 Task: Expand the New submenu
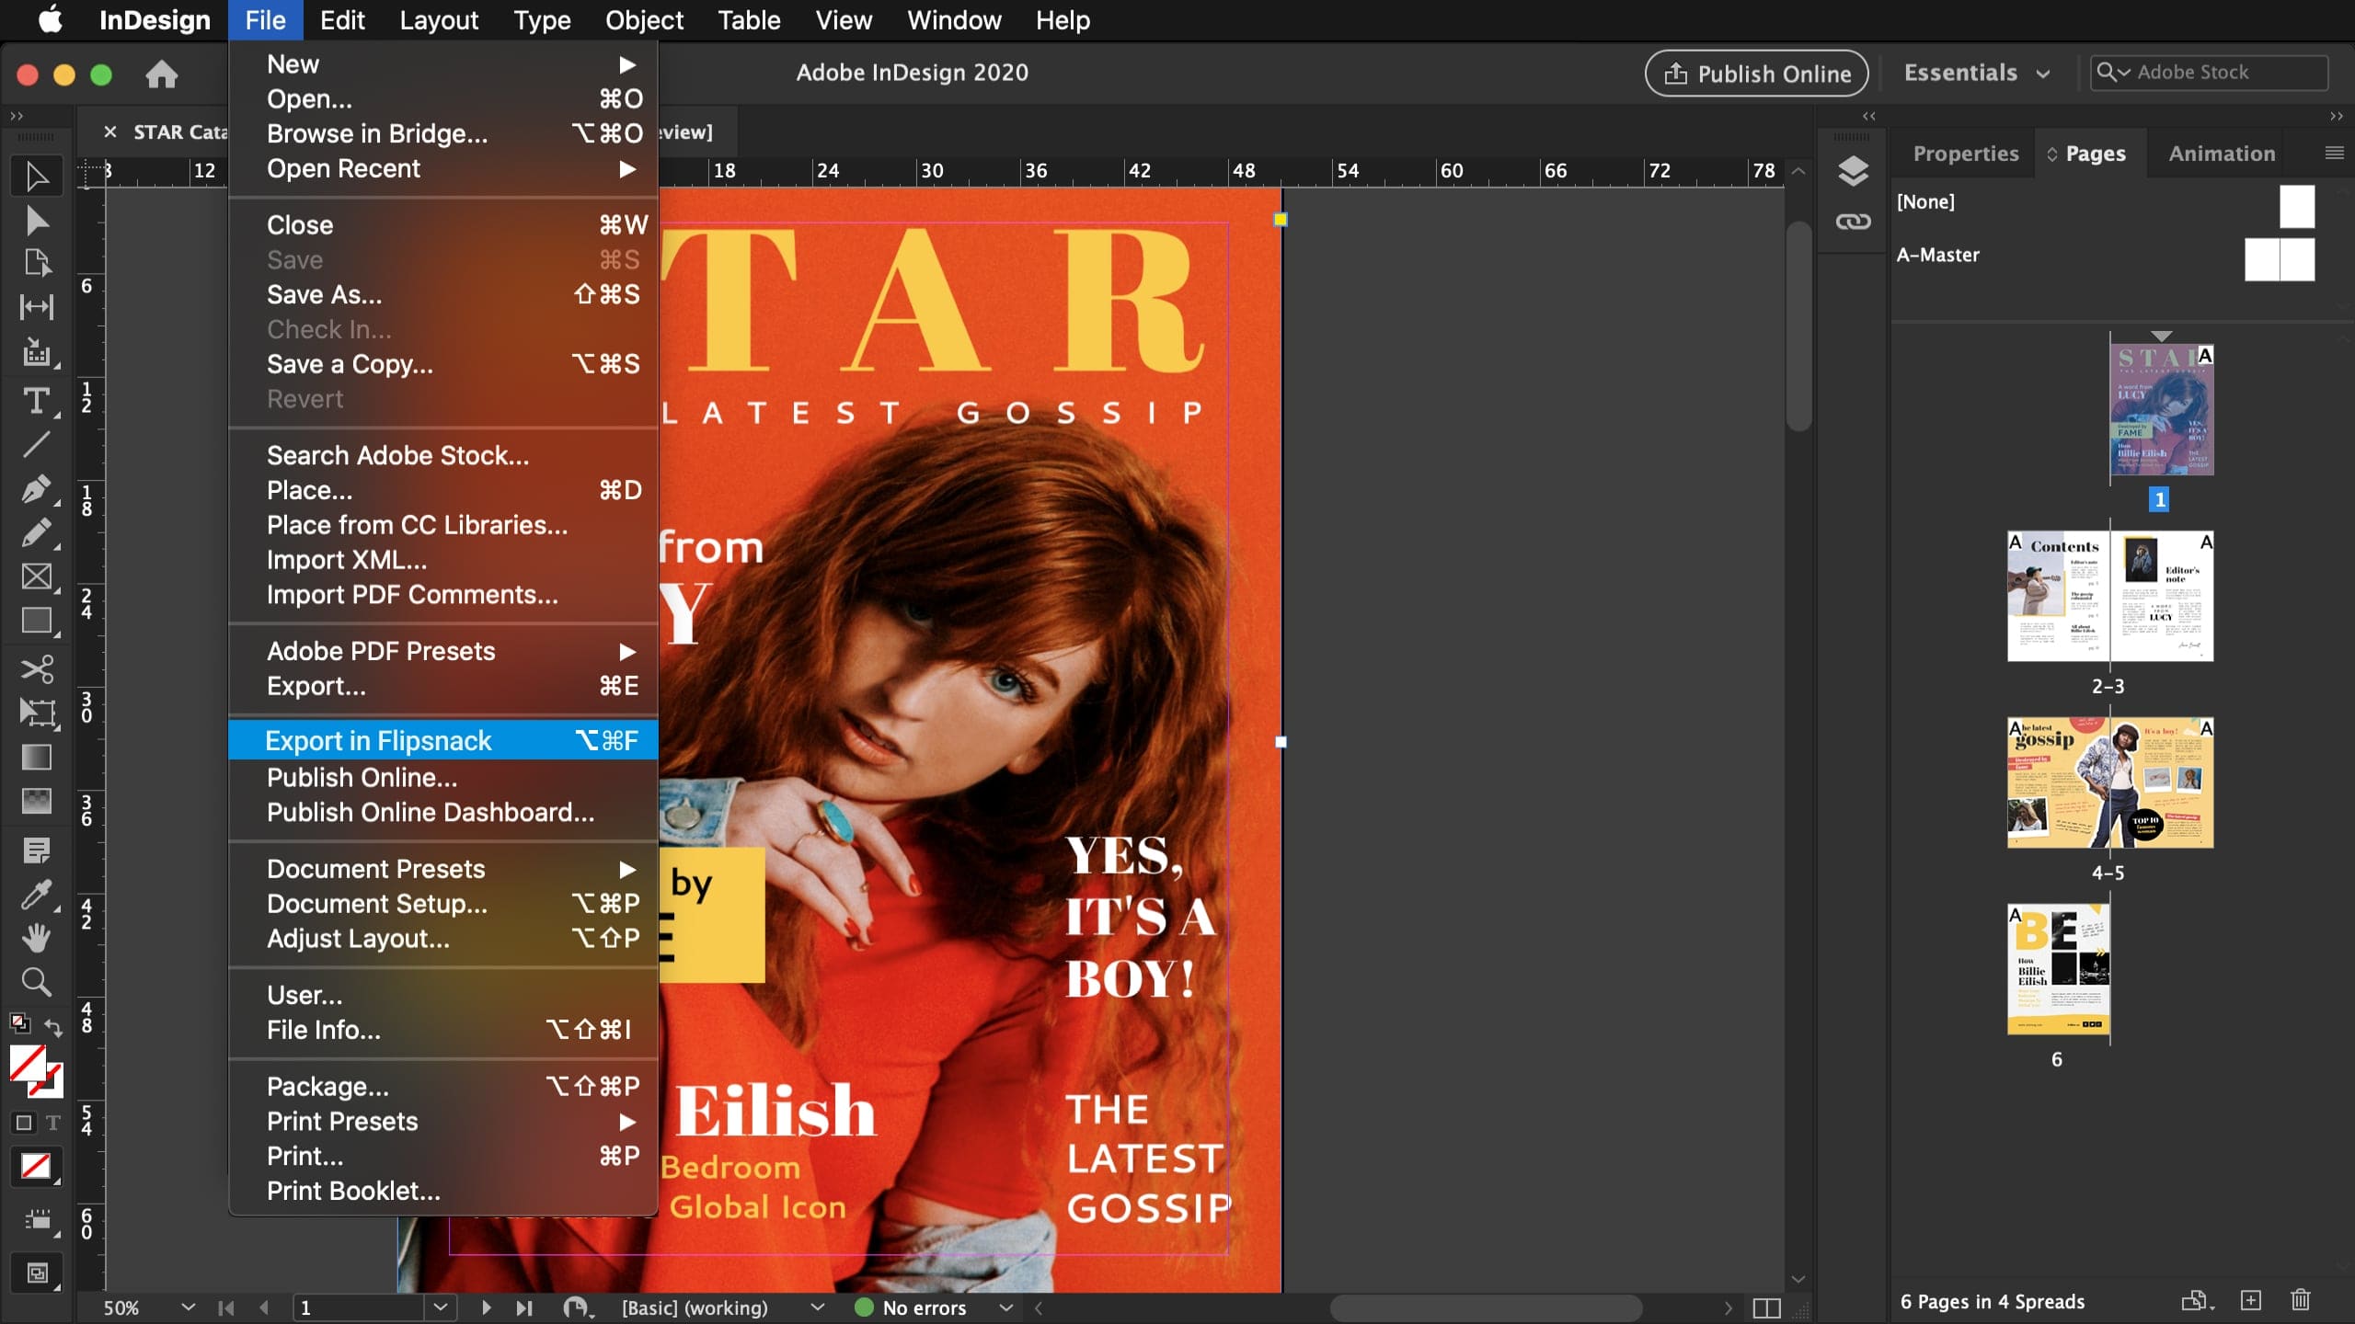click(x=443, y=64)
